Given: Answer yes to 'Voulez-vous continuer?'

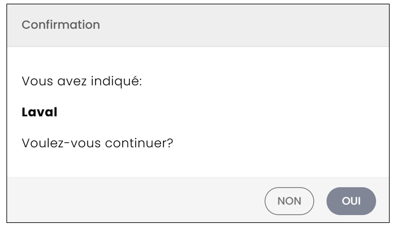Looking at the screenshot, I should point(351,201).
